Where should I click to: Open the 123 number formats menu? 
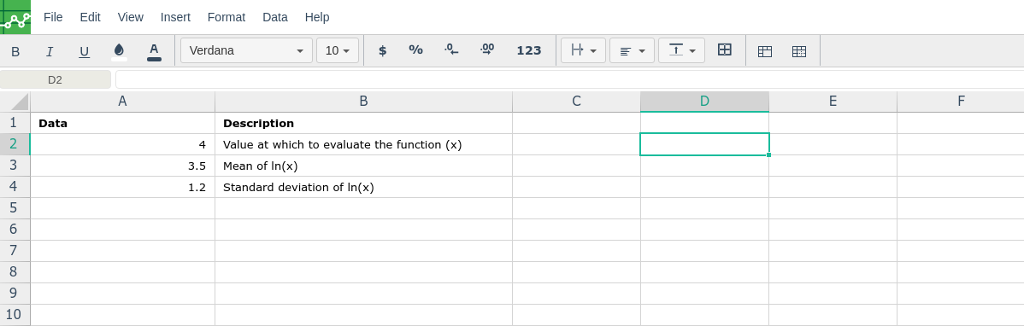pyautogui.click(x=529, y=51)
